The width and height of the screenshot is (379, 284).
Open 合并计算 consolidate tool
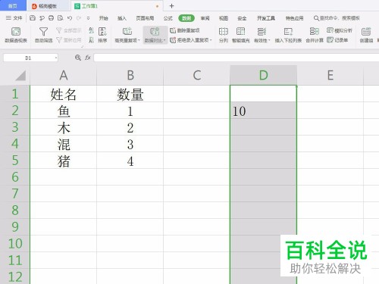pyautogui.click(x=315, y=35)
